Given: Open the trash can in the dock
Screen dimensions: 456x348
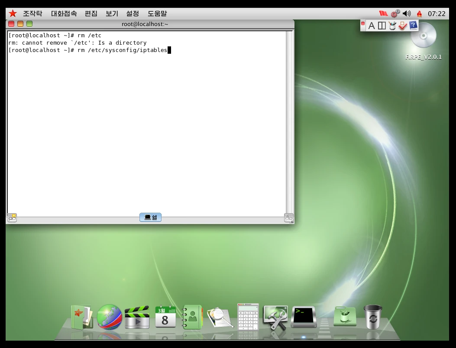Looking at the screenshot, I should (372, 316).
